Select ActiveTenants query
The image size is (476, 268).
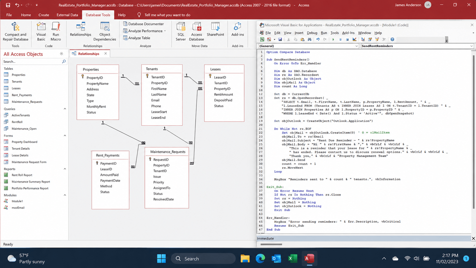21,115
